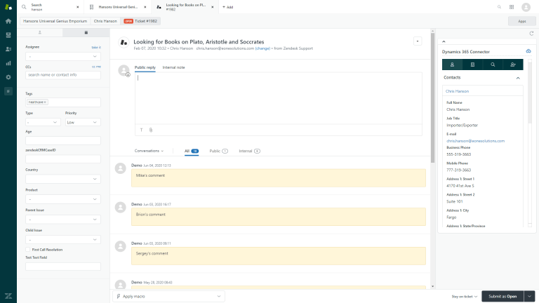Click the Age input field
539x303 pixels.
pos(63,140)
